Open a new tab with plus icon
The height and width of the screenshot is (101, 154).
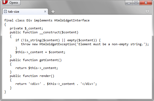(53, 12)
